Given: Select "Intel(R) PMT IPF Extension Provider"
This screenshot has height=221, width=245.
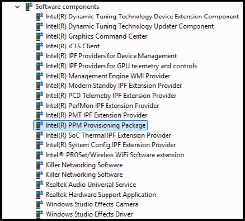Looking at the screenshot, I should click(97, 115).
